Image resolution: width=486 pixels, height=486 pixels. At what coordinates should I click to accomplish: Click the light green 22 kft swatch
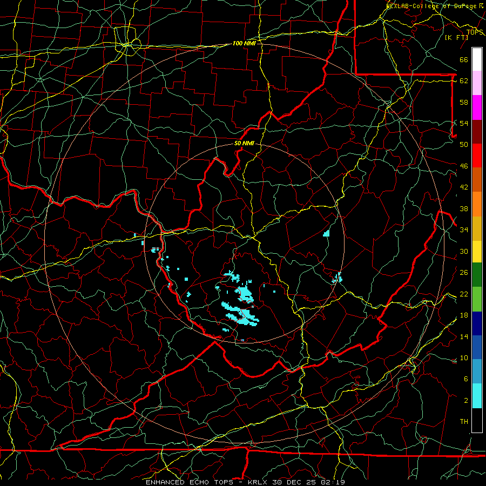coord(477,299)
